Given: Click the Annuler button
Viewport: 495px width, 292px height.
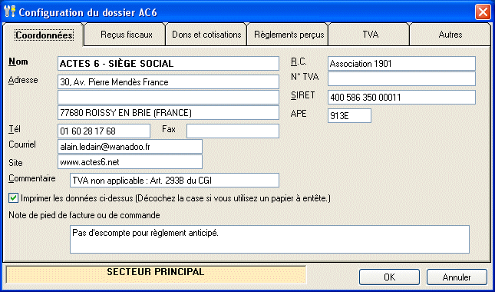Looking at the screenshot, I should pos(457,277).
